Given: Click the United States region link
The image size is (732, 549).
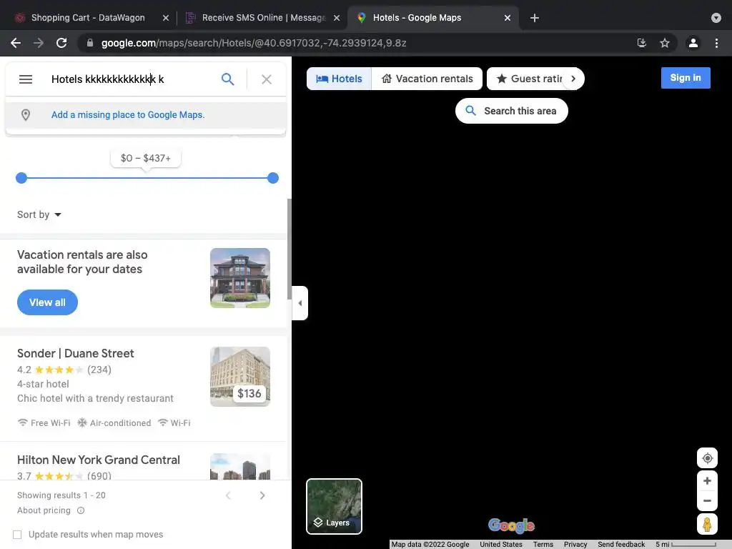Looking at the screenshot, I should click(x=501, y=544).
